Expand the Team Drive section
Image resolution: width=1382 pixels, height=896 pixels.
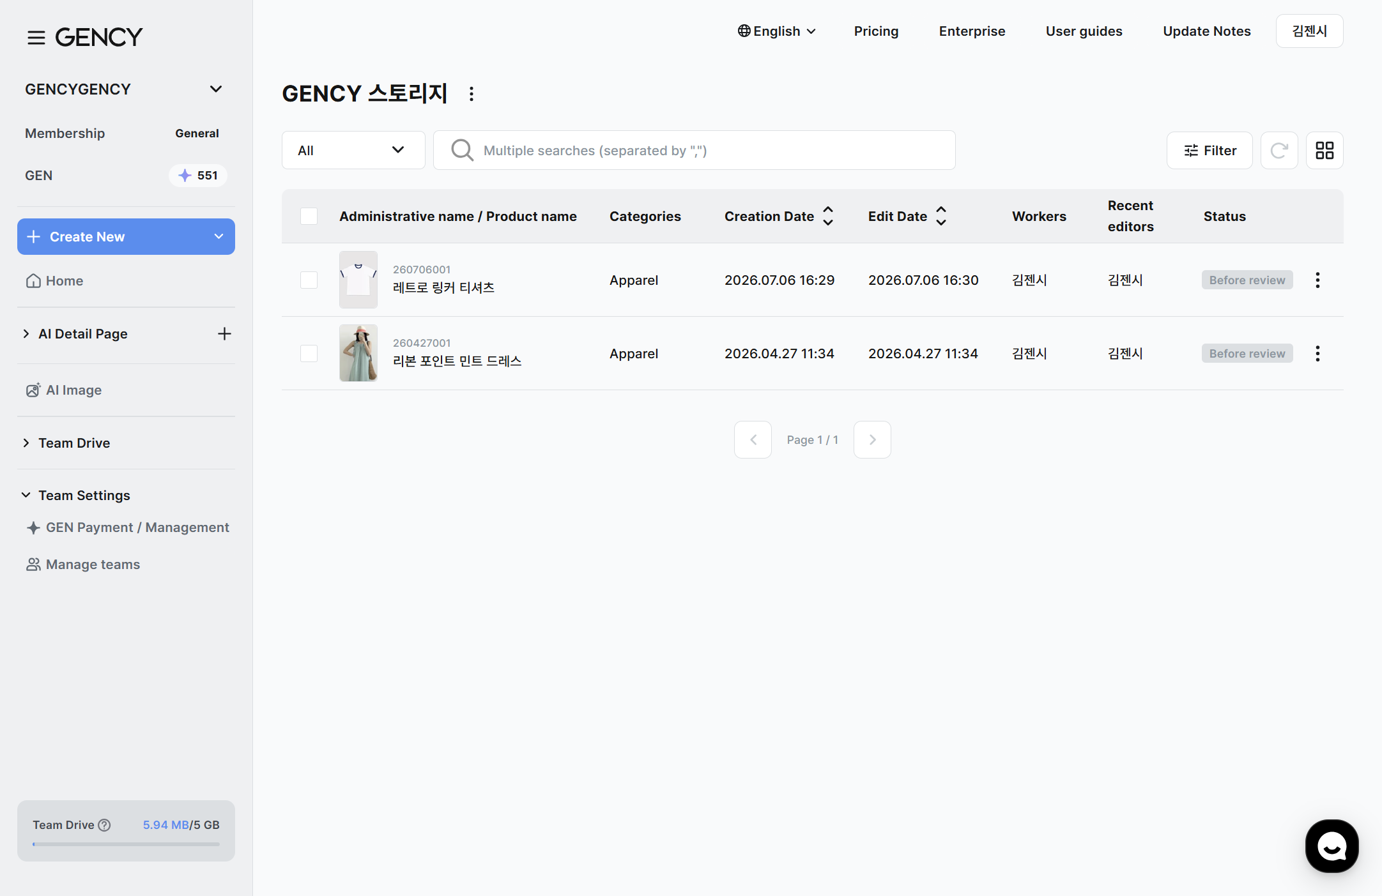click(x=26, y=443)
